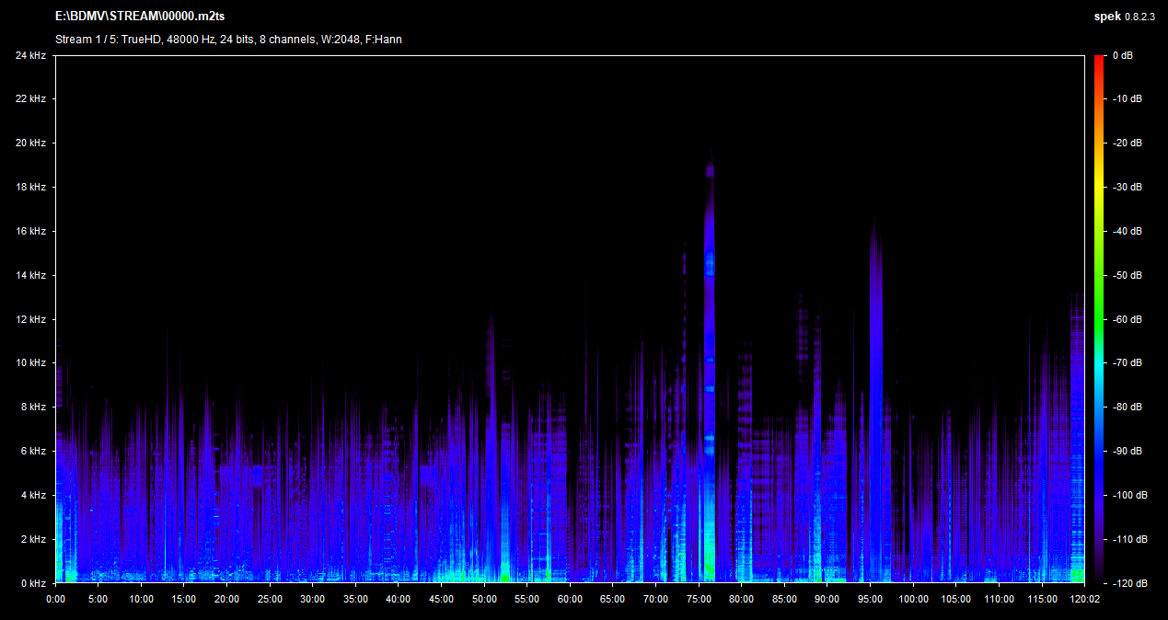Click the 12 kHz frequency axis label
The height and width of the screenshot is (620, 1168).
pyautogui.click(x=30, y=320)
